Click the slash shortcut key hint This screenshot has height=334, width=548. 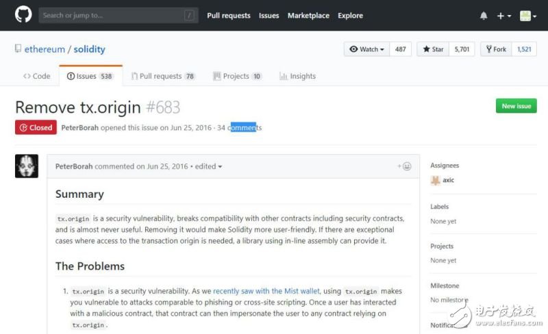click(189, 15)
